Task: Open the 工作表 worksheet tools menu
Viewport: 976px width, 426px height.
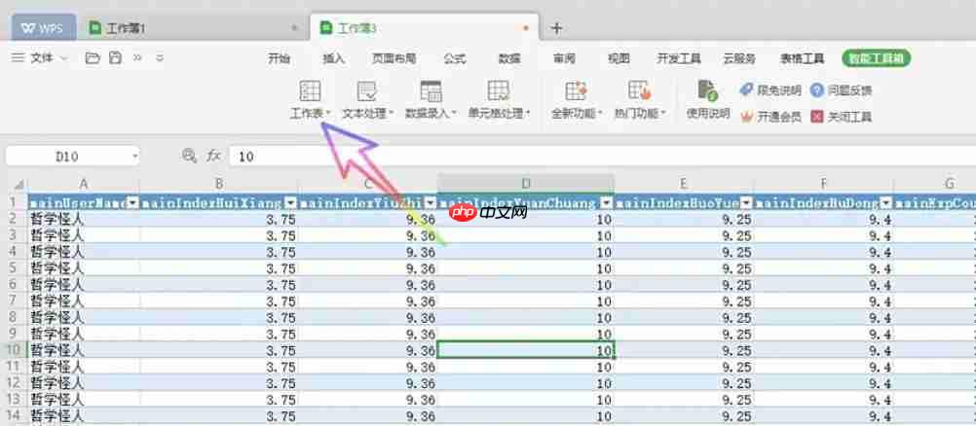Action: click(310, 99)
